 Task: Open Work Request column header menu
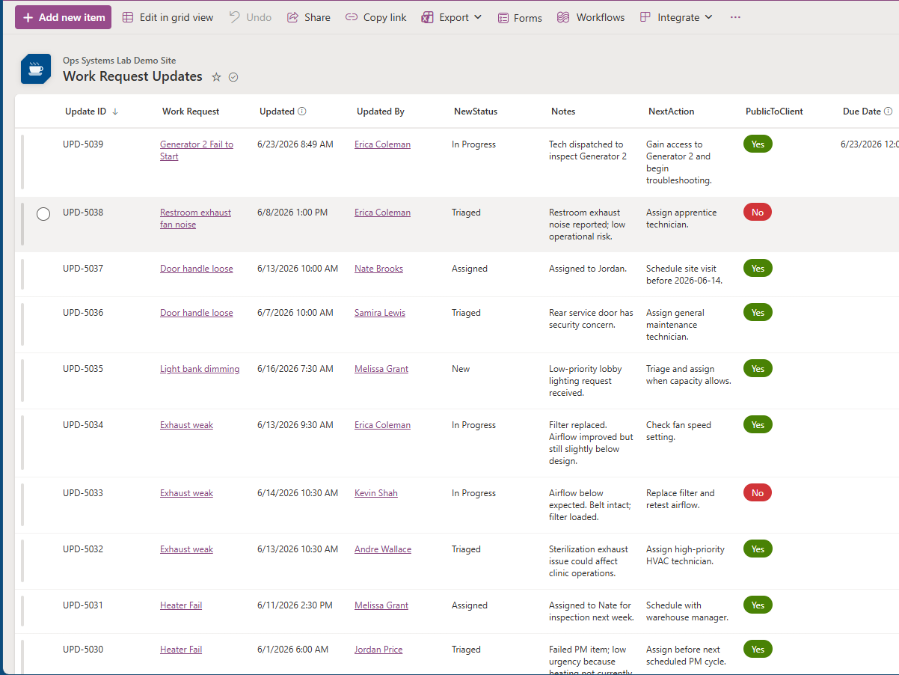coord(191,112)
